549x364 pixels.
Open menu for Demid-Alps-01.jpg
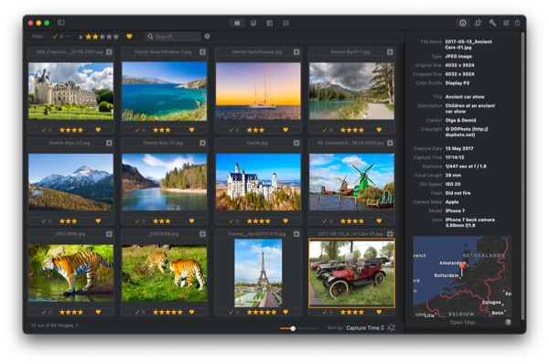[x=203, y=143]
